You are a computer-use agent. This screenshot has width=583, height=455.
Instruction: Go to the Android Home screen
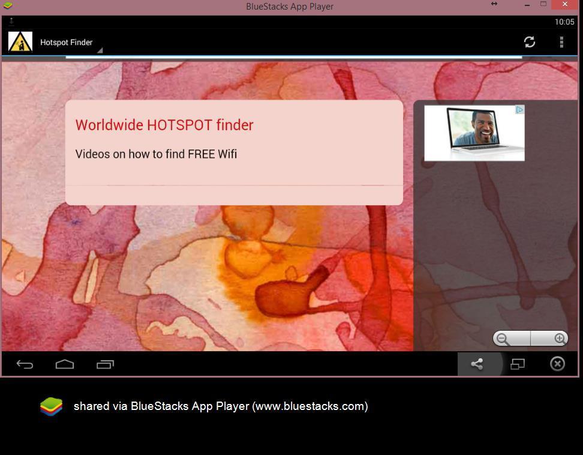pos(65,364)
